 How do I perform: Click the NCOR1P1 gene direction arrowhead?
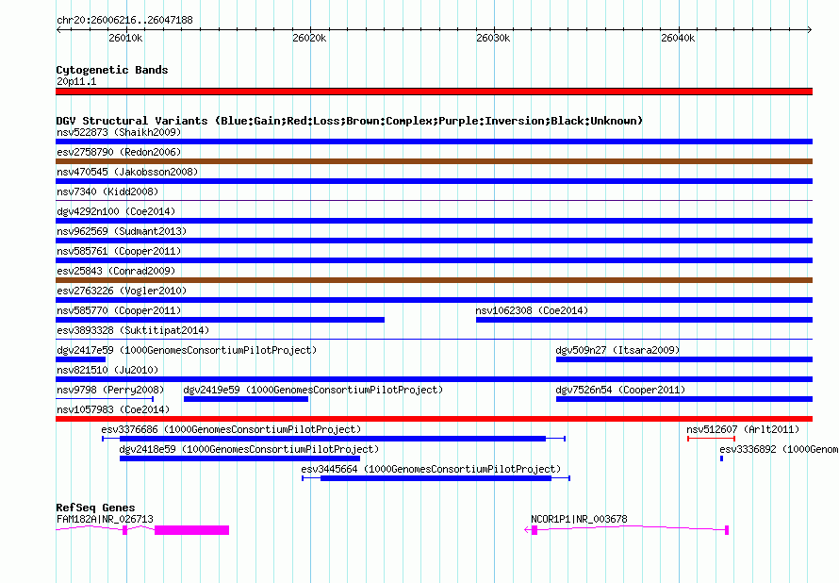point(527,530)
